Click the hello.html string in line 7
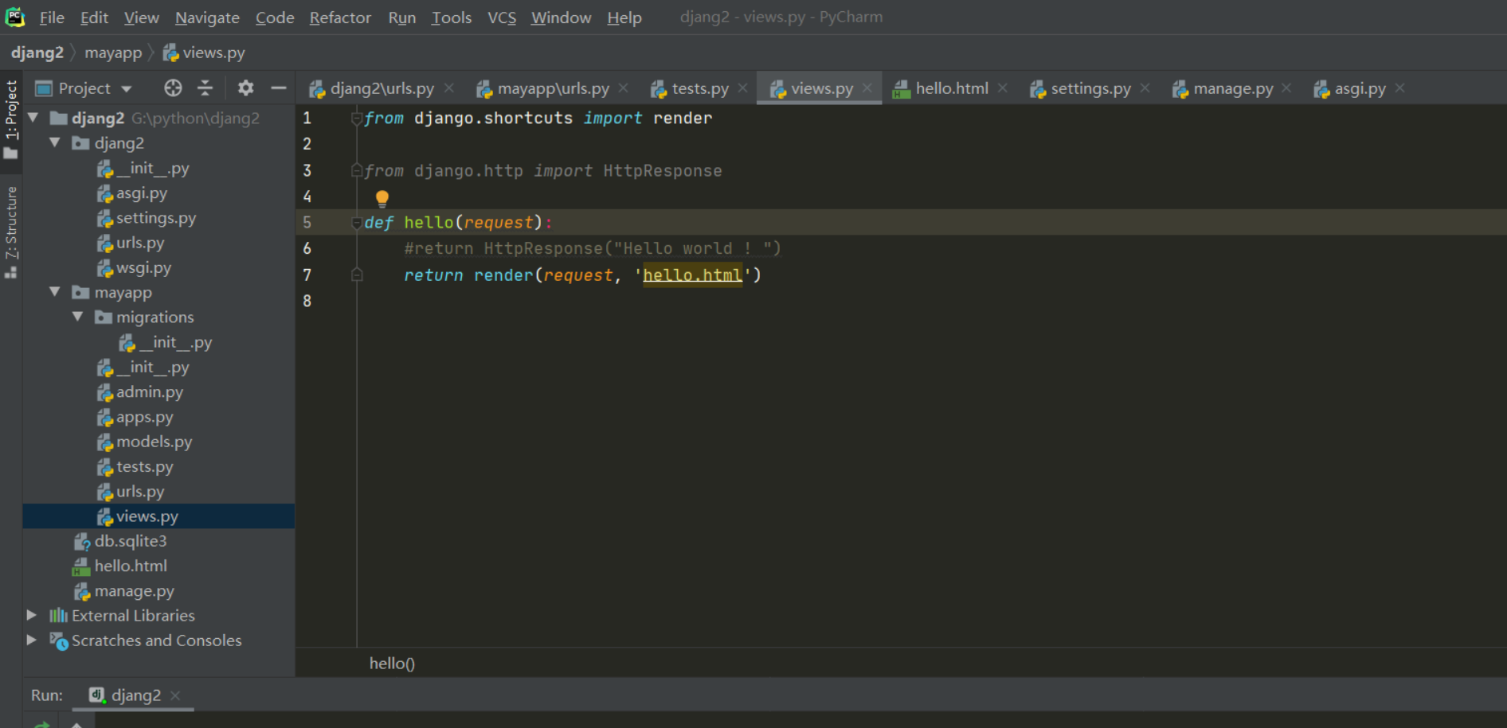 click(x=692, y=275)
